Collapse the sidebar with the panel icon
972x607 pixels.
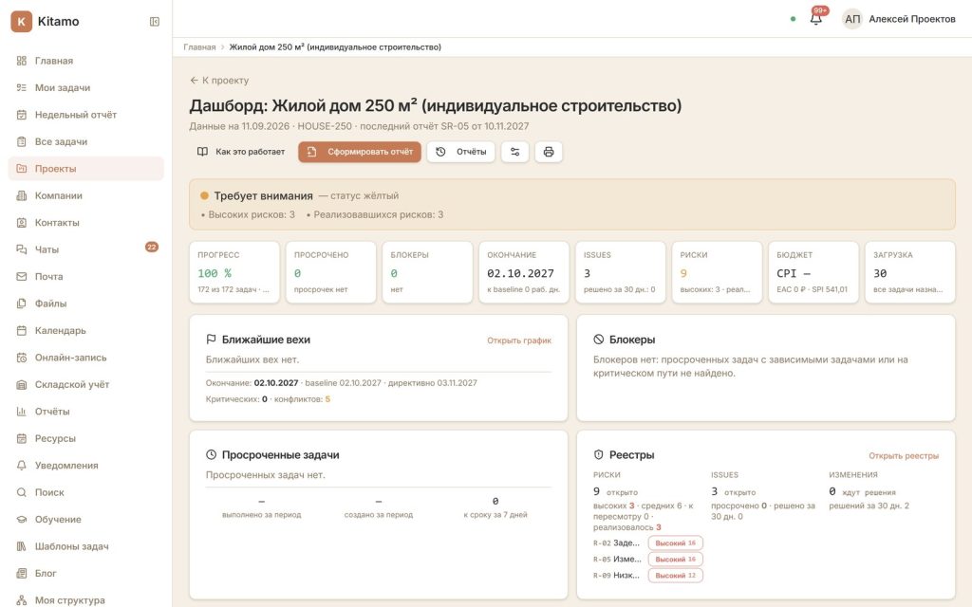(x=155, y=22)
